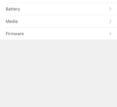
Task: Select the Firmware list item
Action: pyautogui.click(x=58, y=33)
